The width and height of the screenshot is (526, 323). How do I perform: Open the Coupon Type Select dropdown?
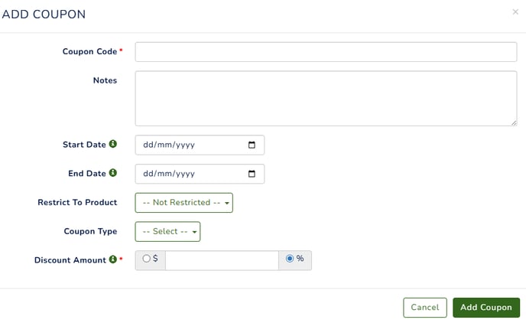tap(167, 231)
